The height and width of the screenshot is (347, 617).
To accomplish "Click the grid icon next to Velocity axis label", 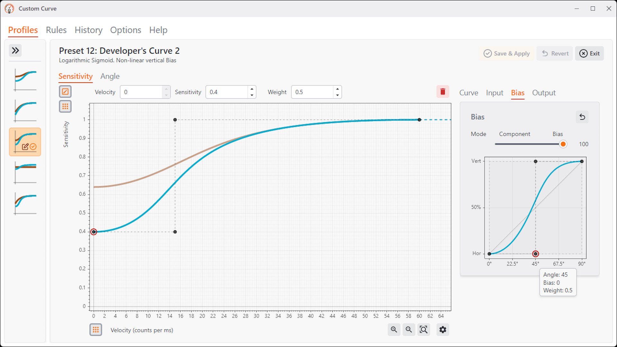I will [x=96, y=330].
